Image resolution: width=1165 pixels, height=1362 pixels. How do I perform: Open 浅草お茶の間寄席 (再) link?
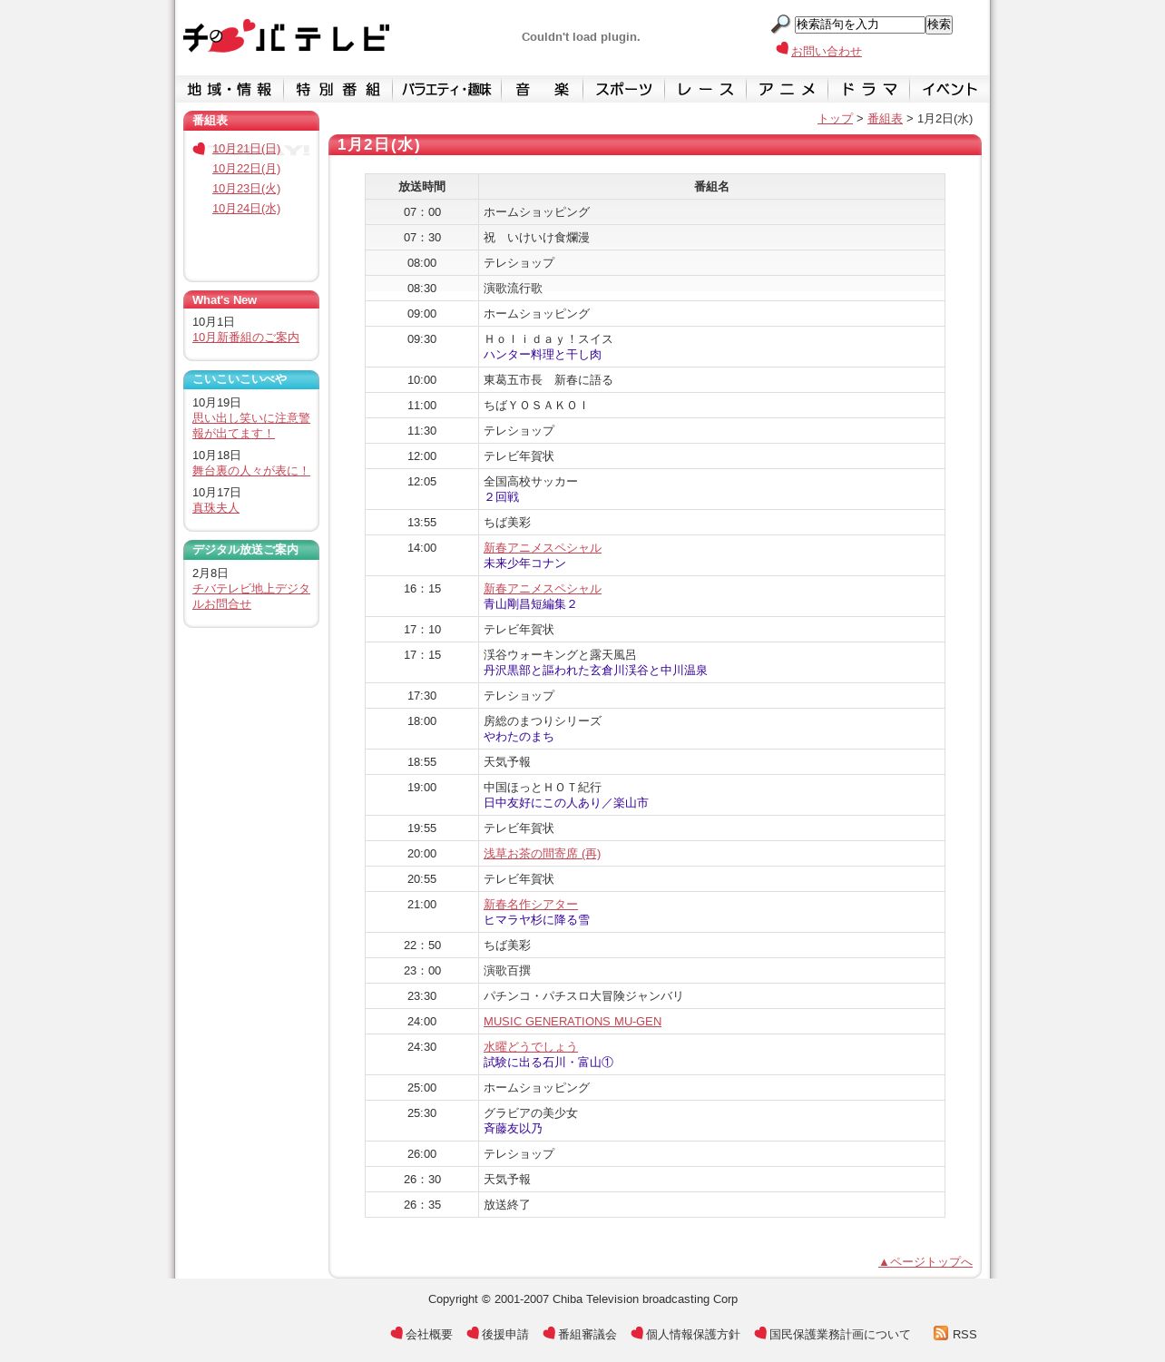click(542, 854)
